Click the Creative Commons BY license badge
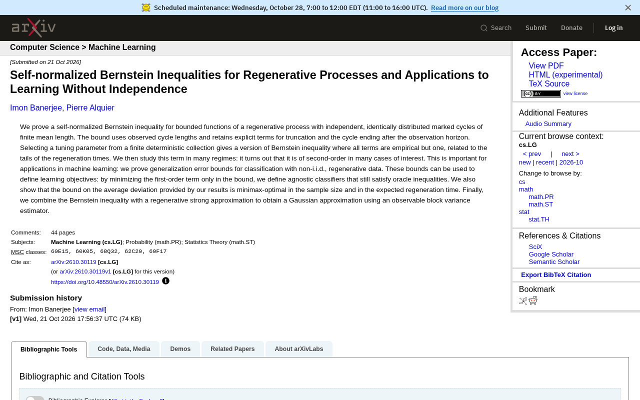This screenshot has height=400, width=640. point(540,93)
